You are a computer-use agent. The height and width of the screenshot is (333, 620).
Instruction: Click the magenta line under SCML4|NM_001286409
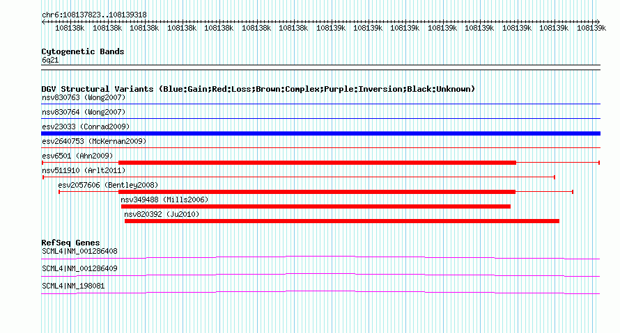tap(320, 274)
